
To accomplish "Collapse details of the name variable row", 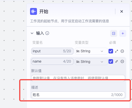I will click(x=117, y=61).
